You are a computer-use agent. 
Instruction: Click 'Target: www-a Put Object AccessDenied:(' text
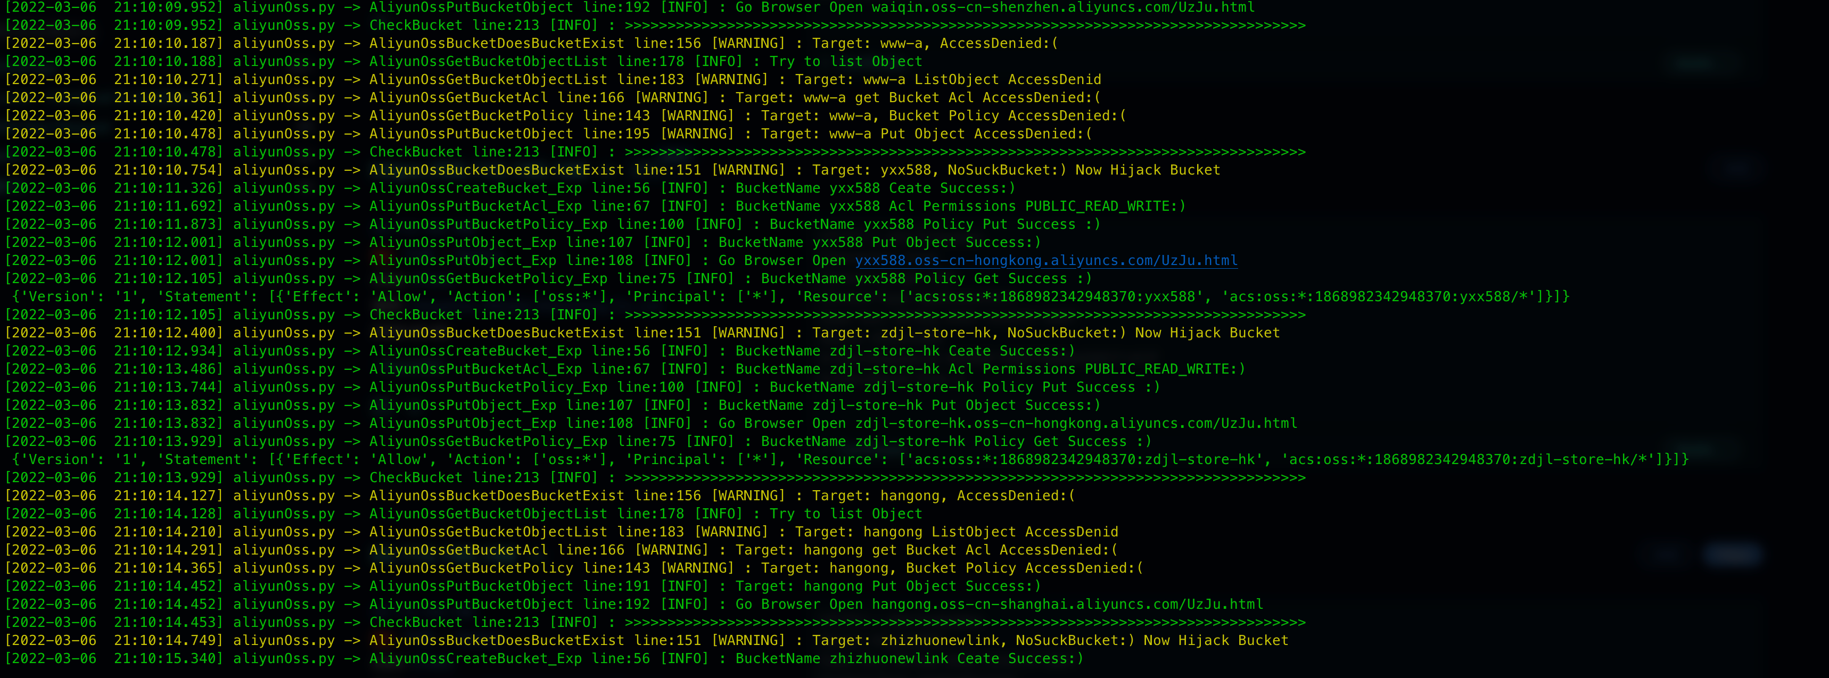(926, 134)
